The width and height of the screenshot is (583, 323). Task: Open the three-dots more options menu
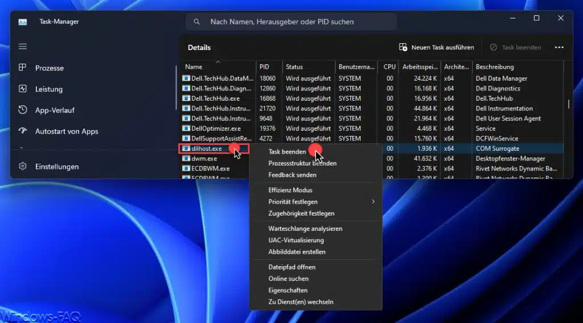(x=559, y=47)
